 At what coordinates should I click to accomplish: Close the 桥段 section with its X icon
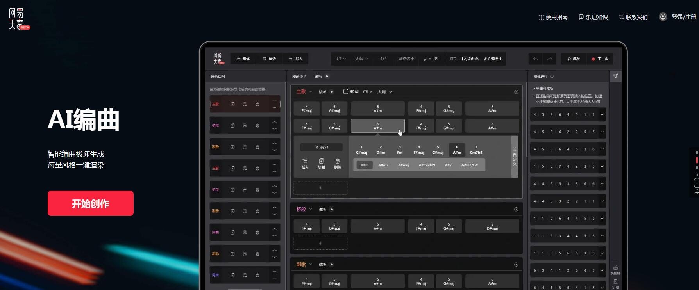tap(516, 210)
